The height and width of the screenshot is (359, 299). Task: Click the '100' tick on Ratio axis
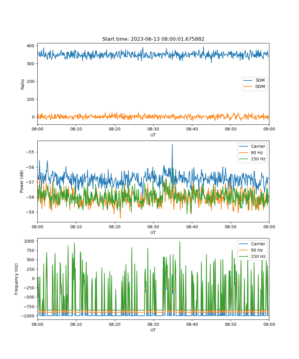[31, 99]
